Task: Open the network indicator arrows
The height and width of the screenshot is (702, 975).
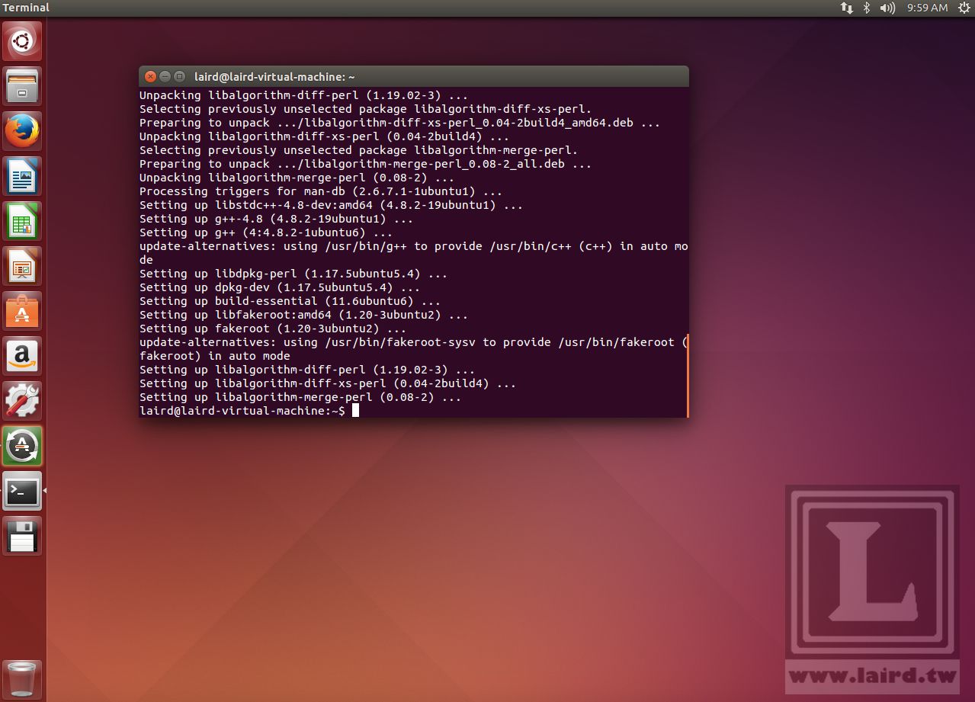Action: click(847, 8)
